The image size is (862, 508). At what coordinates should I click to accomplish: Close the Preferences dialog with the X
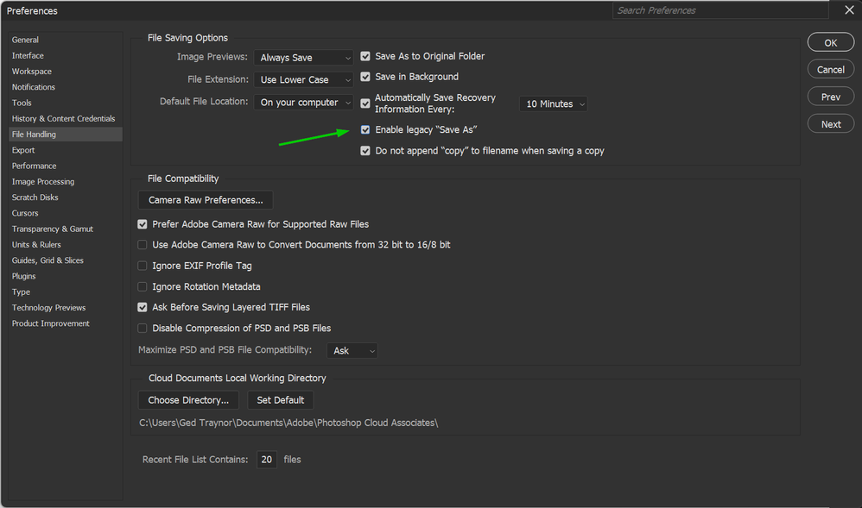point(849,10)
